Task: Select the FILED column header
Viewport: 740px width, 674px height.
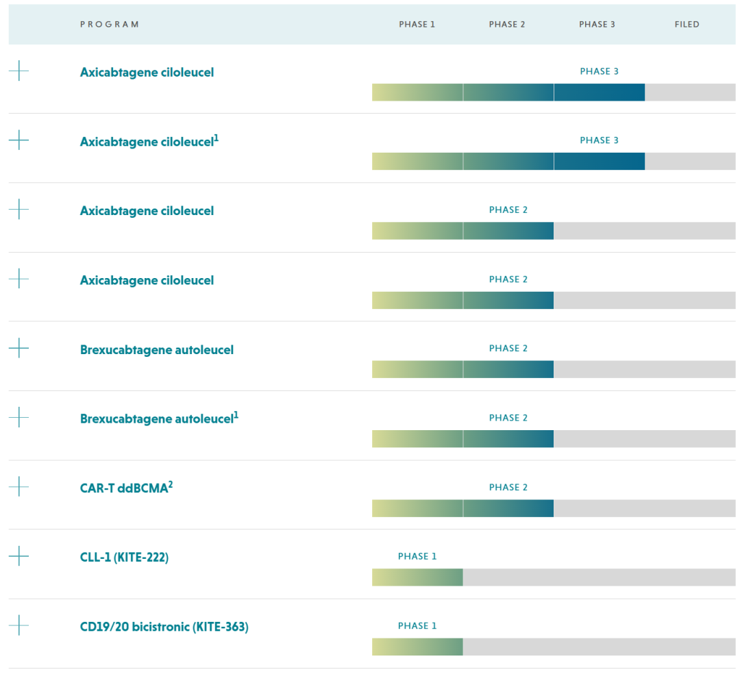Action: point(687,25)
